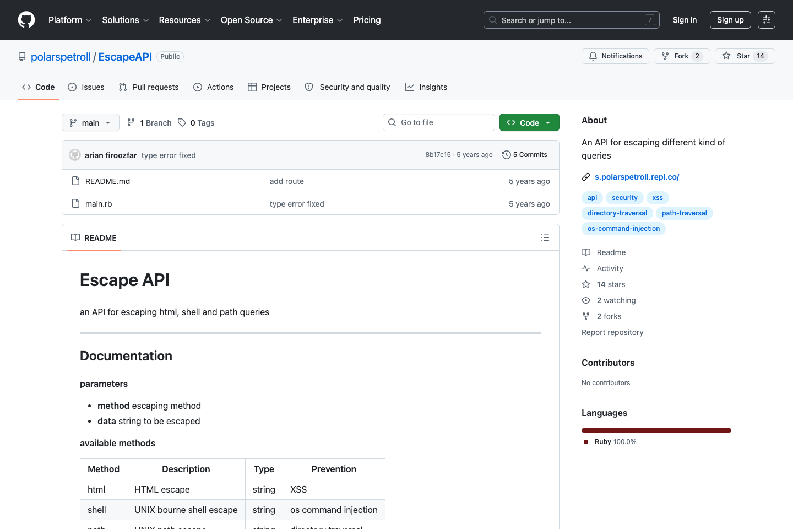Viewport: 793px width, 529px height.
Task: Click the GitHub logo icon
Action: click(26, 20)
